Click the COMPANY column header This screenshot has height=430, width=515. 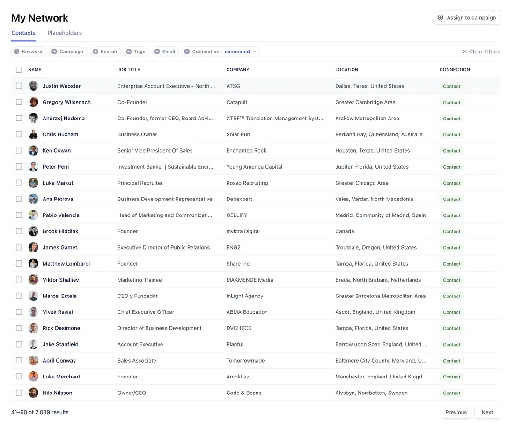(x=238, y=70)
